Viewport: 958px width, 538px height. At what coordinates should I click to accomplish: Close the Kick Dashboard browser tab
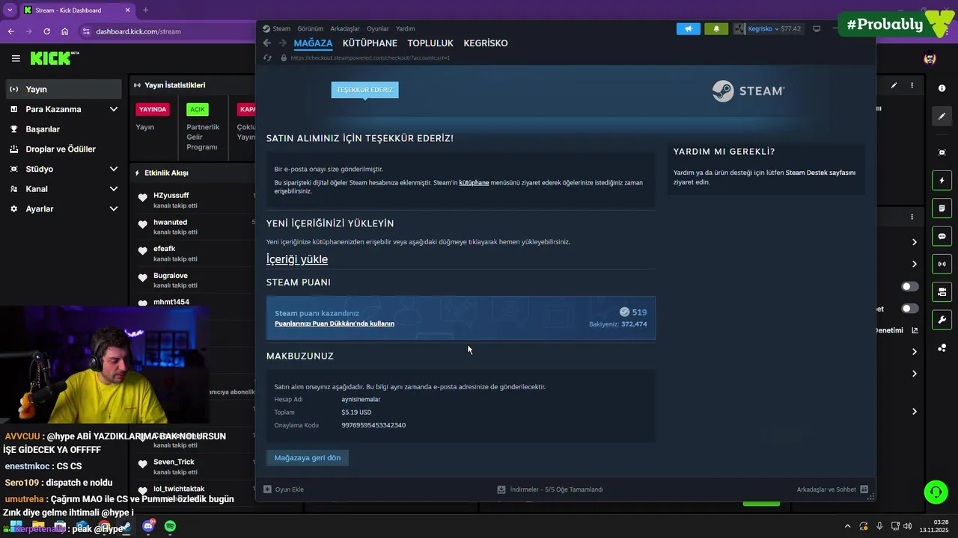pyautogui.click(x=127, y=10)
